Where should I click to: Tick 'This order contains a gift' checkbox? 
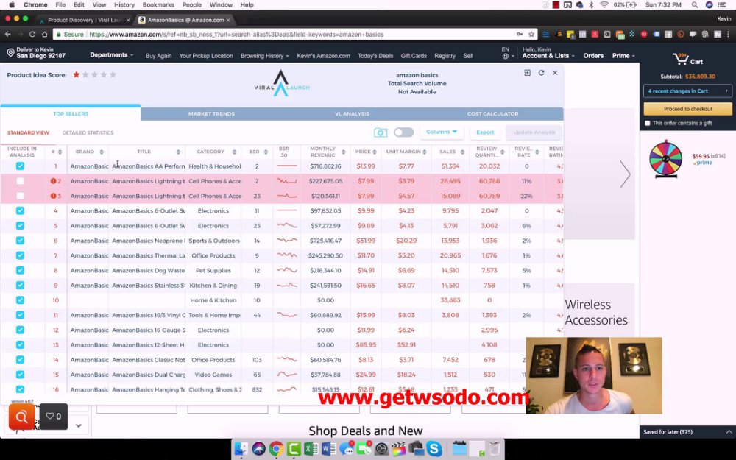pyautogui.click(x=648, y=123)
